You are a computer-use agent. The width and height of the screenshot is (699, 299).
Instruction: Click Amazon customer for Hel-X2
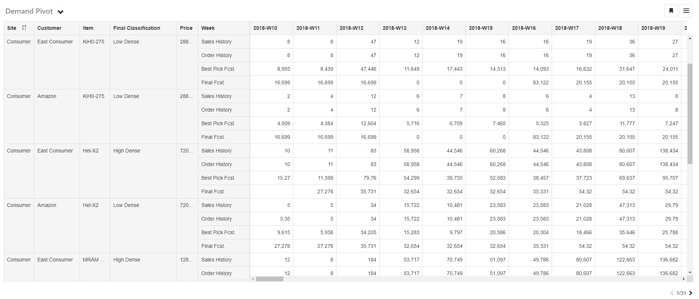tap(47, 205)
